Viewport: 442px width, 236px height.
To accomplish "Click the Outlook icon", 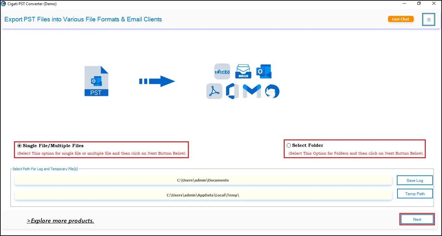I will (x=264, y=71).
